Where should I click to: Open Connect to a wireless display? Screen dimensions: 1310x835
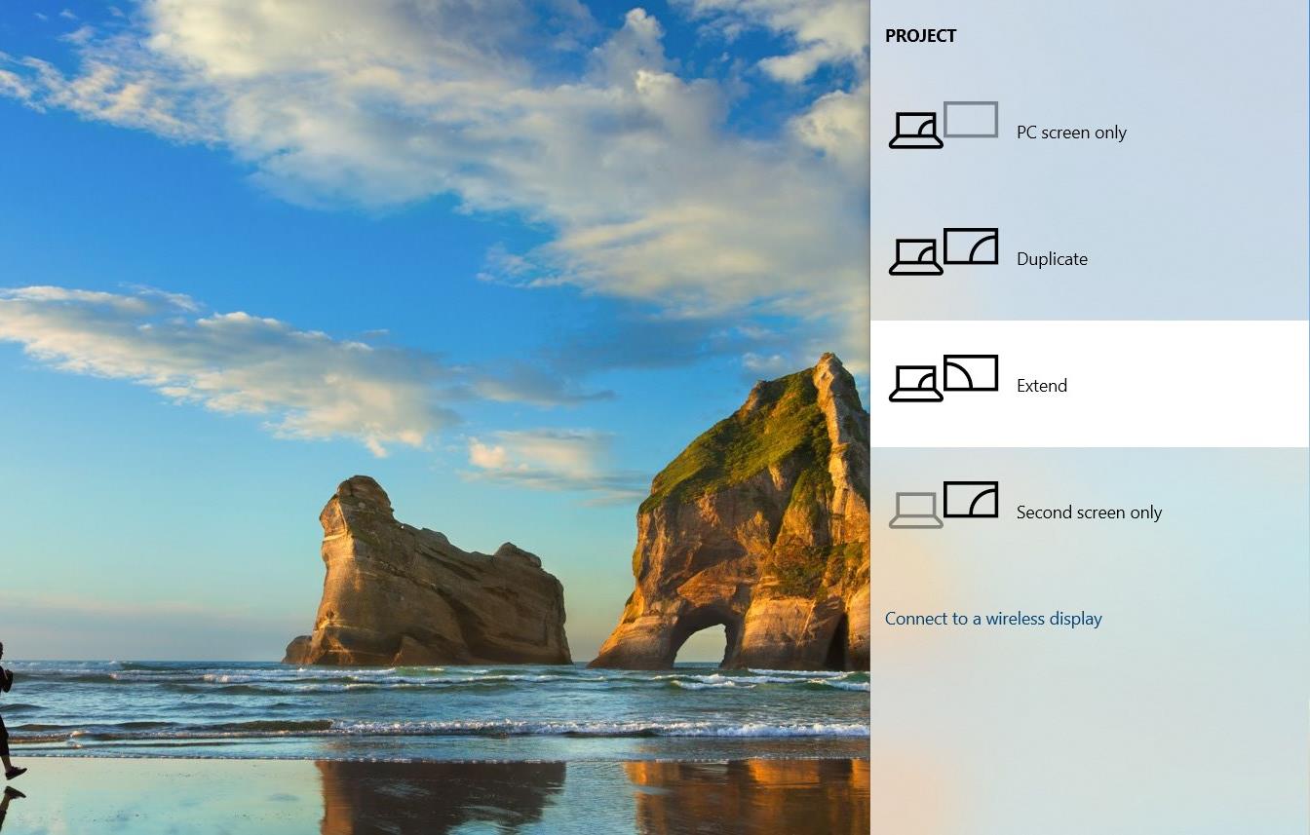point(993,619)
